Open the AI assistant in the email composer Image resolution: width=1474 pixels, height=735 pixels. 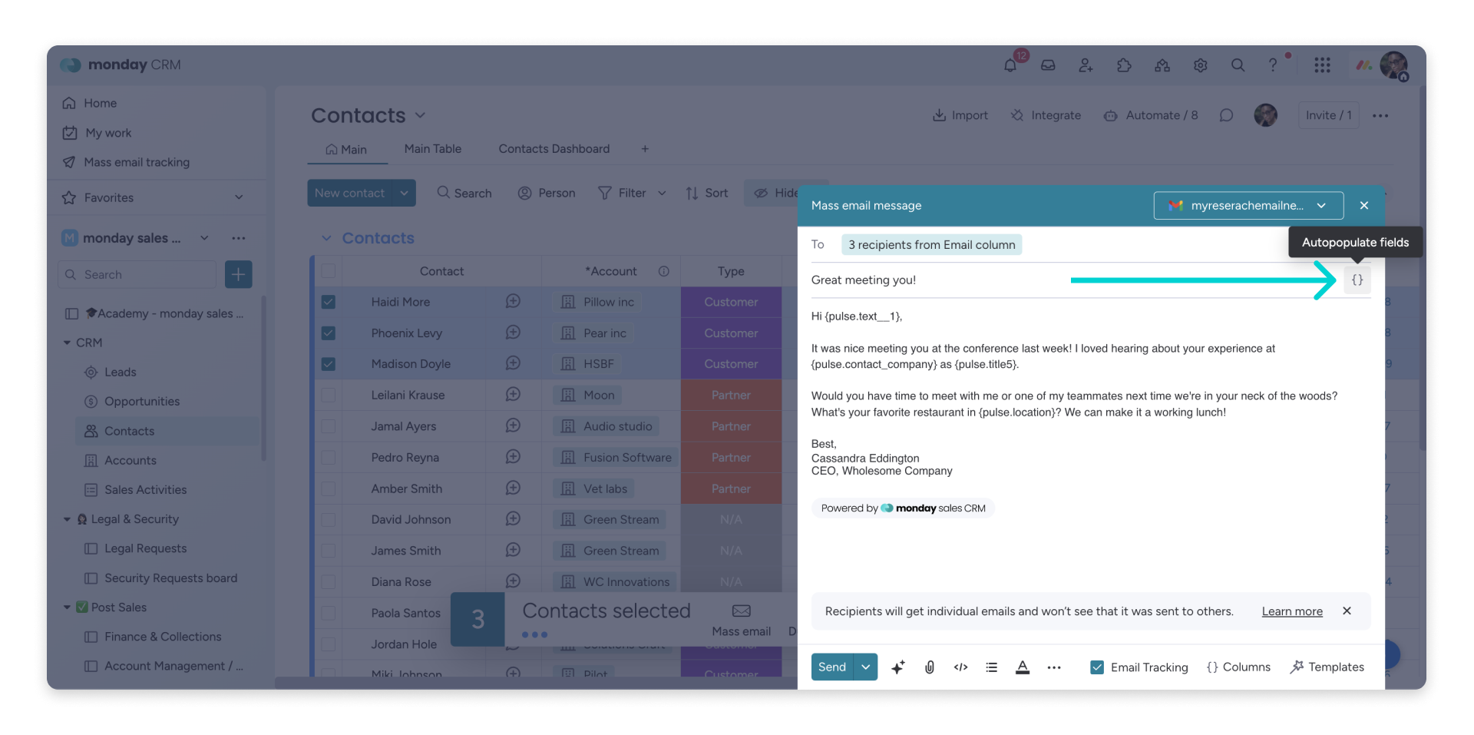898,667
